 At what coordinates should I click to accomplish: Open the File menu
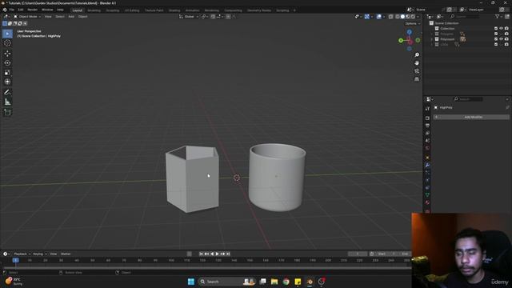tap(12, 10)
